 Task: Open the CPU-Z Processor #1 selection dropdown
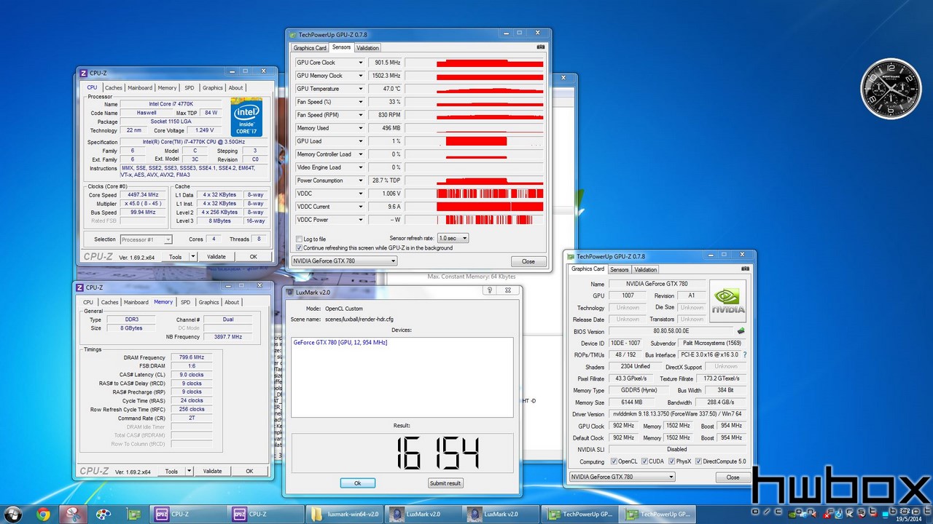[147, 239]
